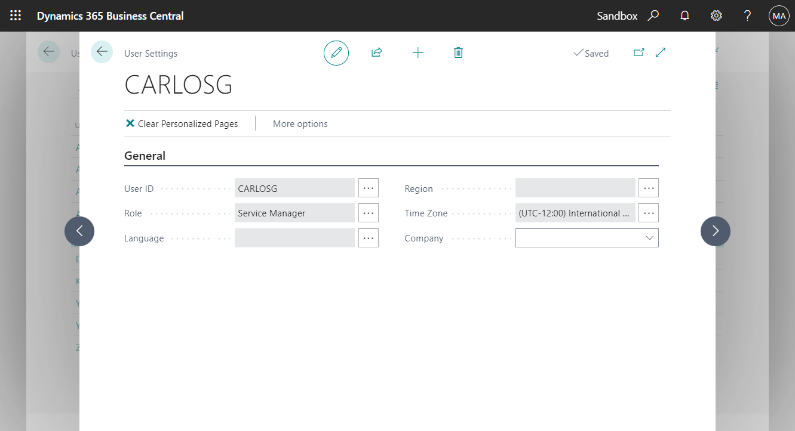This screenshot has width=795, height=431.
Task: Click the Share icon in the toolbar
Action: pos(376,52)
